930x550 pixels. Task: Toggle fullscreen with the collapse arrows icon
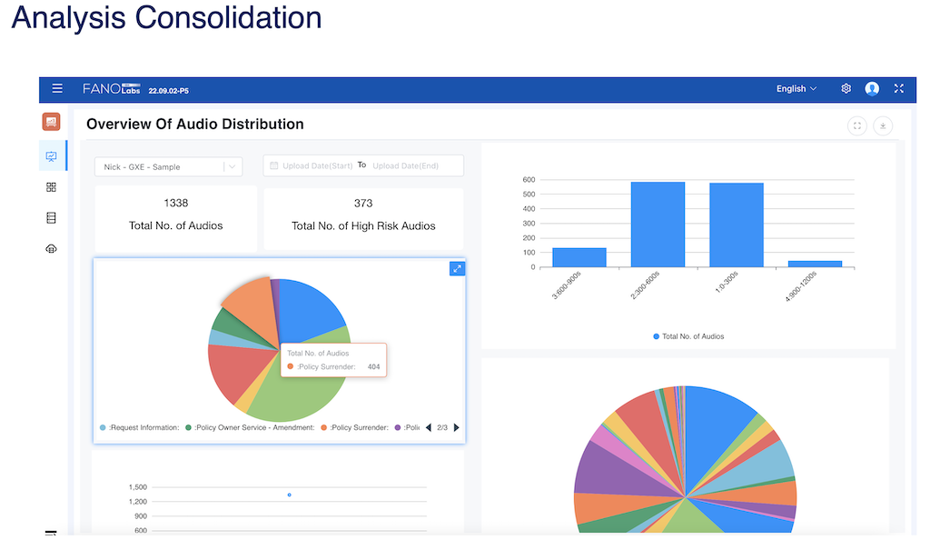click(x=898, y=88)
